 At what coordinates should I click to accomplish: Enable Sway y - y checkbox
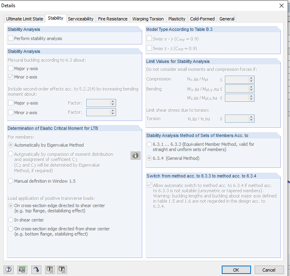(149, 38)
